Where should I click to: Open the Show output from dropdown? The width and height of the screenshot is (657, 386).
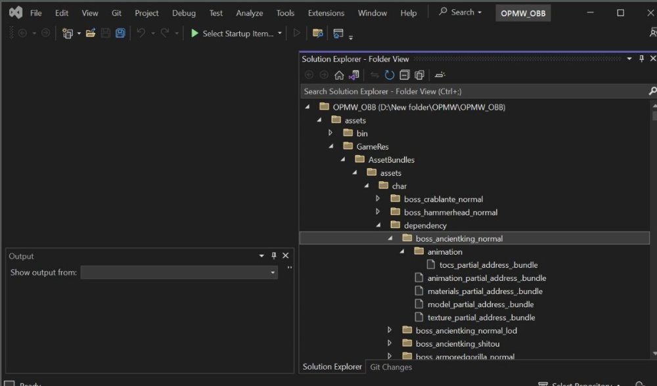(x=179, y=272)
